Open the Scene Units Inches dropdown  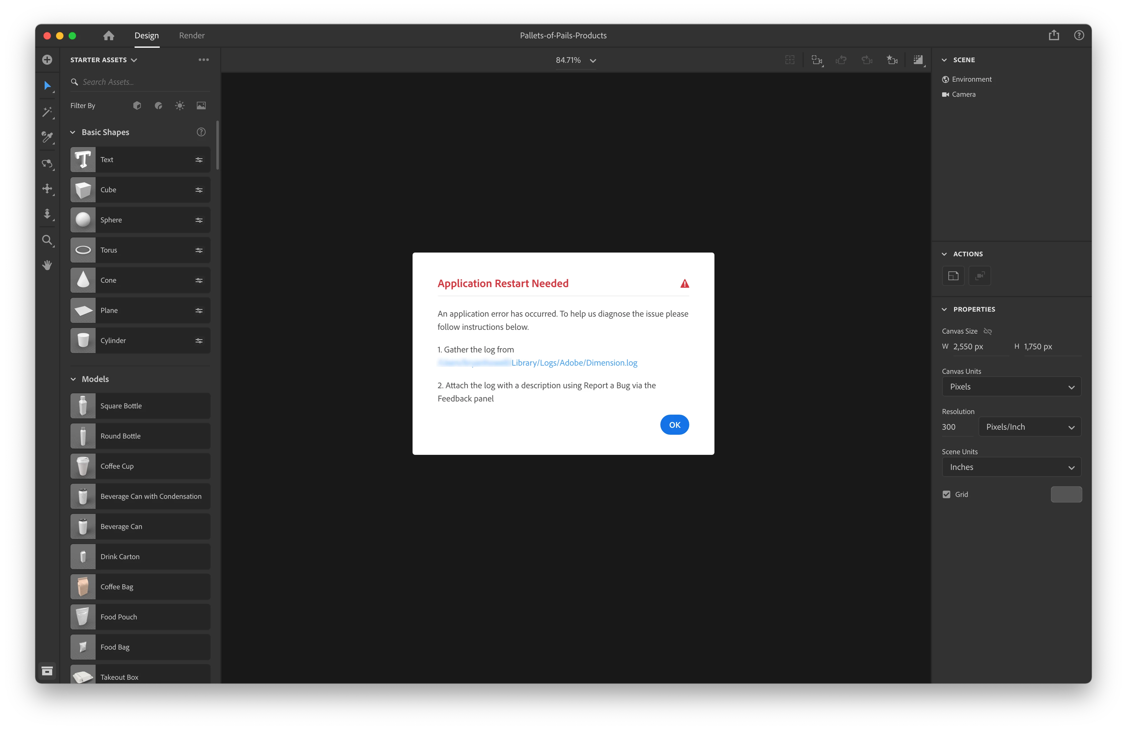click(x=1011, y=467)
